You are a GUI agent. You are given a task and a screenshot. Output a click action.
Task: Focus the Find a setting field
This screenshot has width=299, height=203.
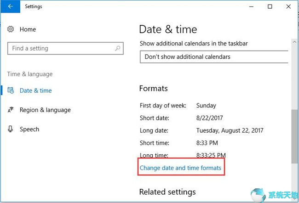coord(65,48)
